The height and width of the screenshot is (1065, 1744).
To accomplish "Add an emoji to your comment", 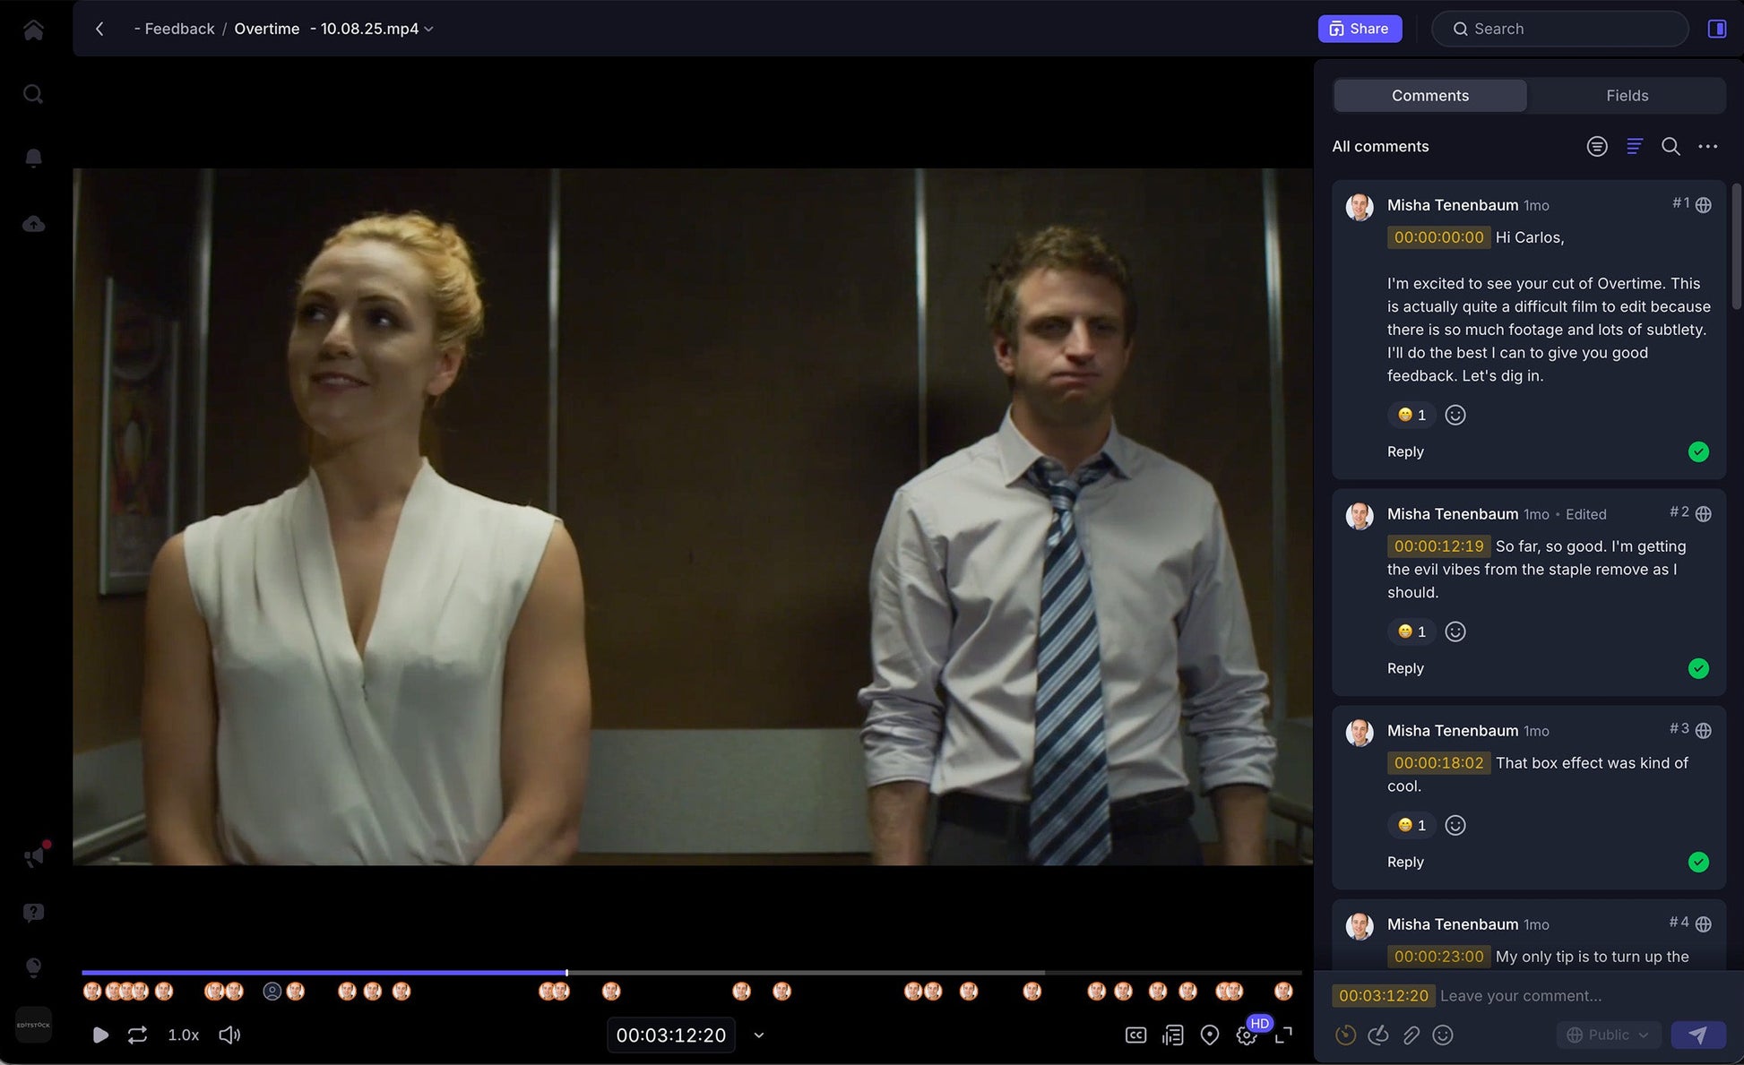I will (1443, 1035).
